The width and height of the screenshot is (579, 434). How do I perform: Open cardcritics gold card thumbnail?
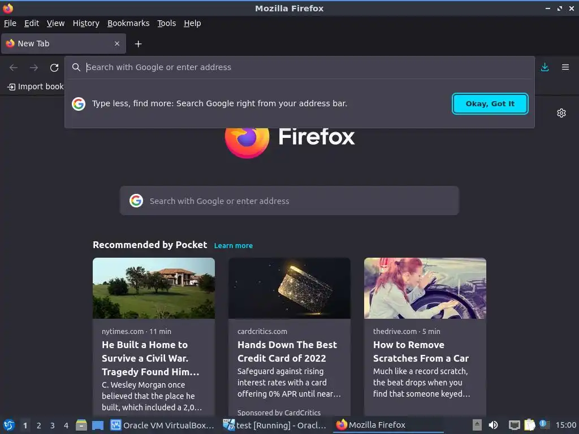click(x=289, y=288)
